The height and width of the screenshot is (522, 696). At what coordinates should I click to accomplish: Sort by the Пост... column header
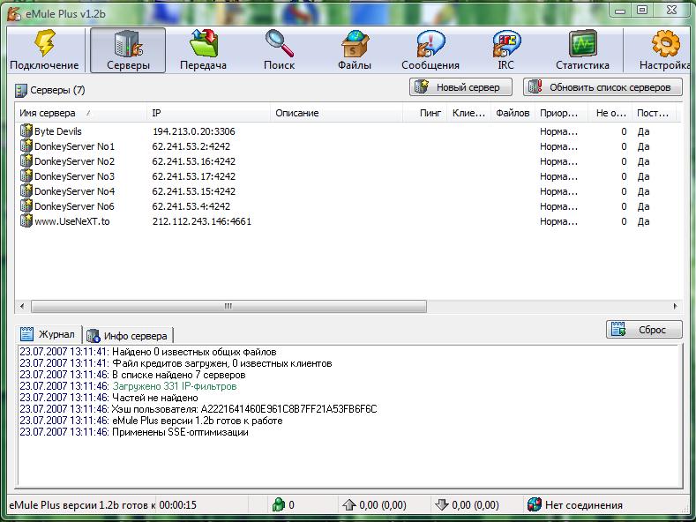[x=654, y=113]
